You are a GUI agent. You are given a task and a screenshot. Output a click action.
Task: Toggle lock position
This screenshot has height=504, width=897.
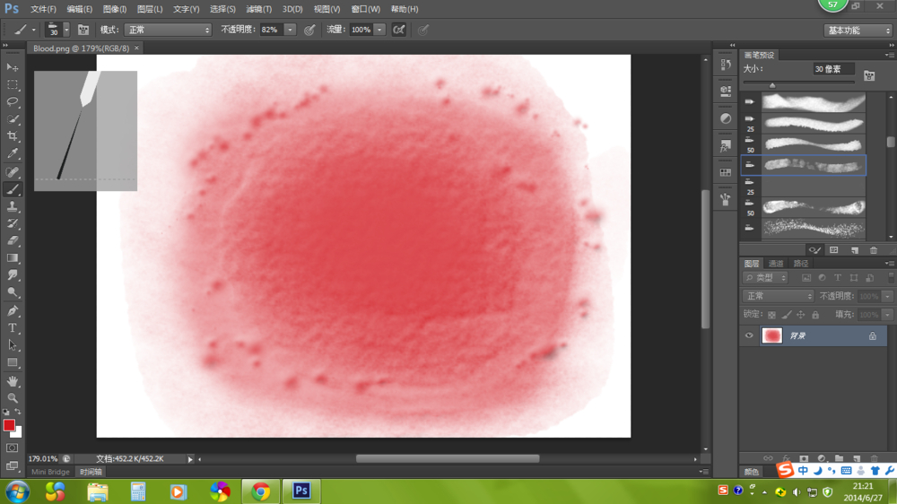[x=801, y=315]
